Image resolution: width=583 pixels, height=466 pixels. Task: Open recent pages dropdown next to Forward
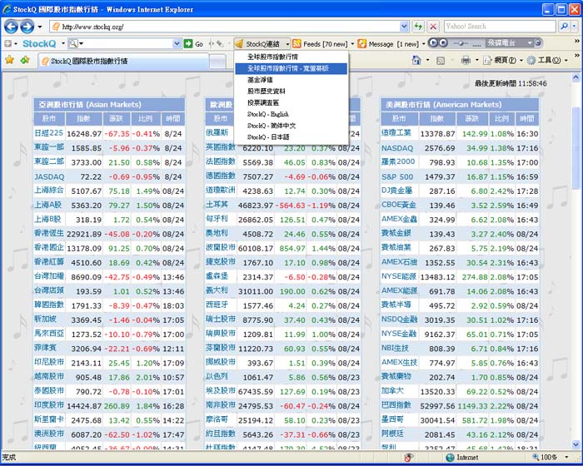point(40,27)
